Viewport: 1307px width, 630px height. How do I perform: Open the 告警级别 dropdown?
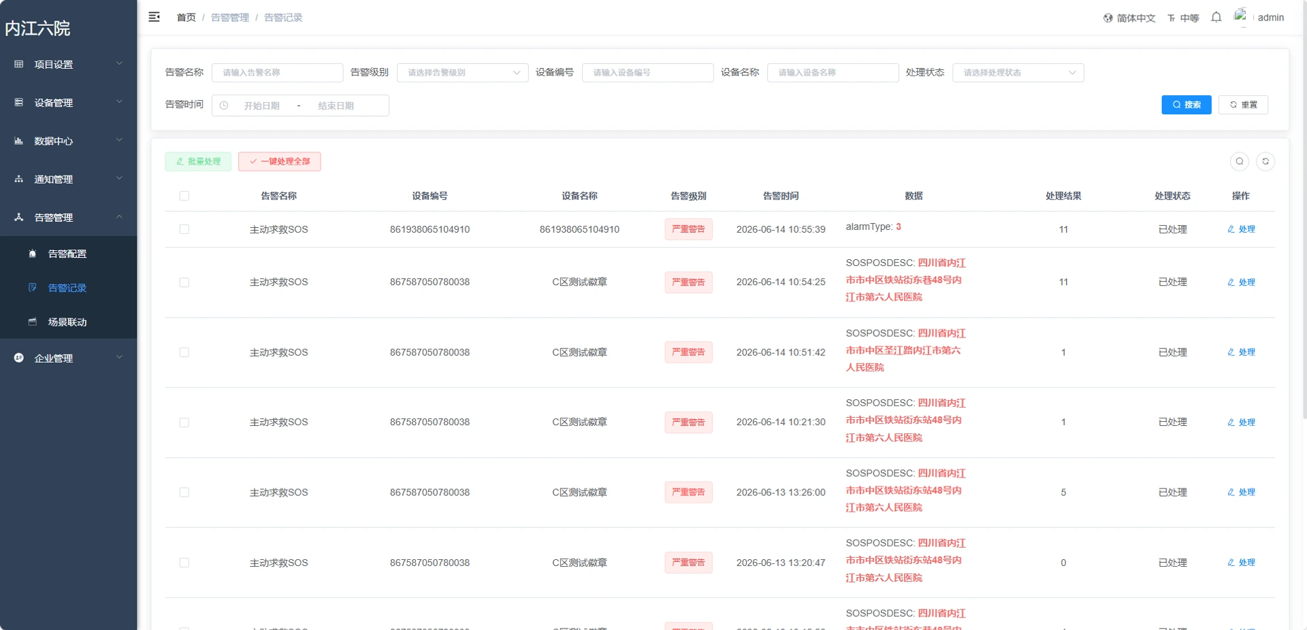click(462, 73)
